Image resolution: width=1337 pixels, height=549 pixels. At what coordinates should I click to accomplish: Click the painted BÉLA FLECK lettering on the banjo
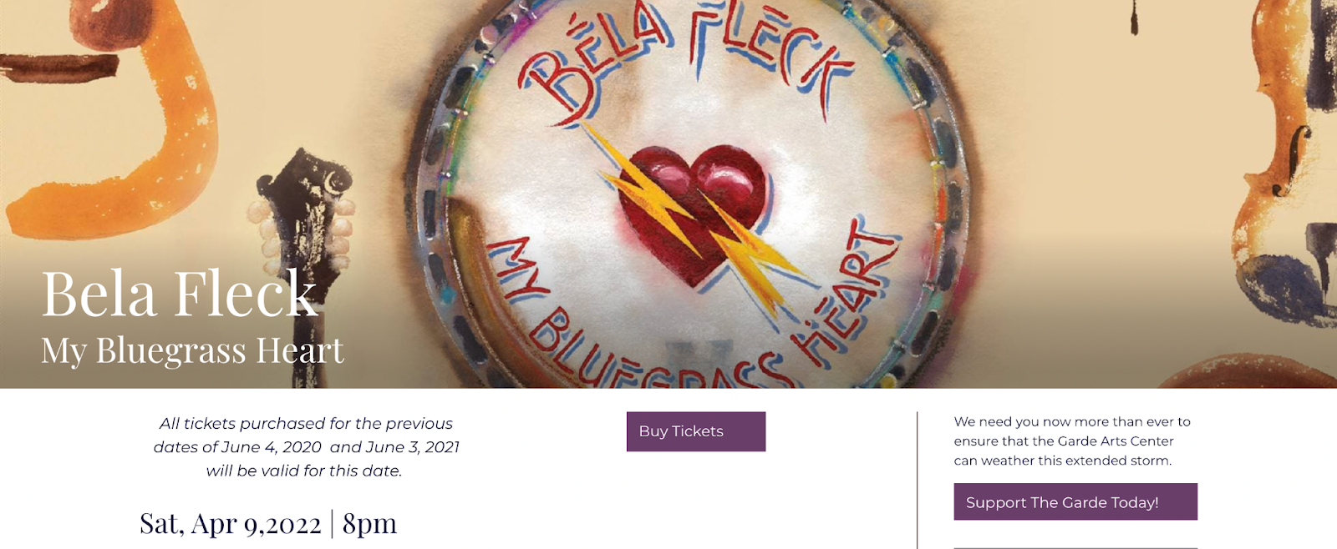click(x=685, y=63)
